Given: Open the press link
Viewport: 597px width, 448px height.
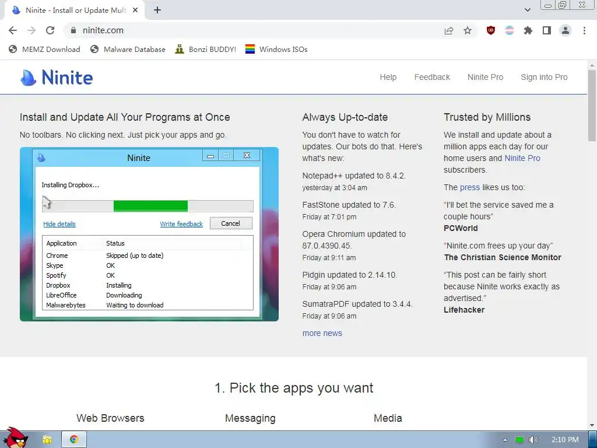Looking at the screenshot, I should point(469,187).
